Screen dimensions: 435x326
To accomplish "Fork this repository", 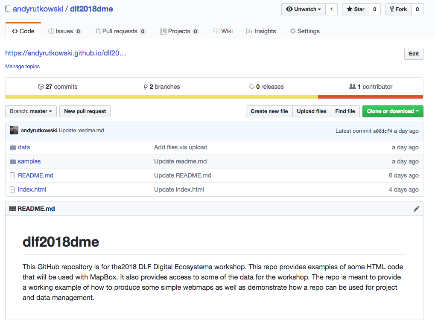I will click(398, 9).
